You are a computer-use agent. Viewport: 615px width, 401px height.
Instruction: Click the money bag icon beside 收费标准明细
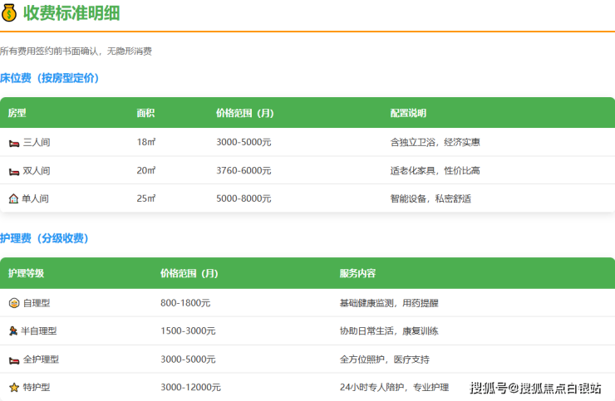pyautogui.click(x=9, y=12)
